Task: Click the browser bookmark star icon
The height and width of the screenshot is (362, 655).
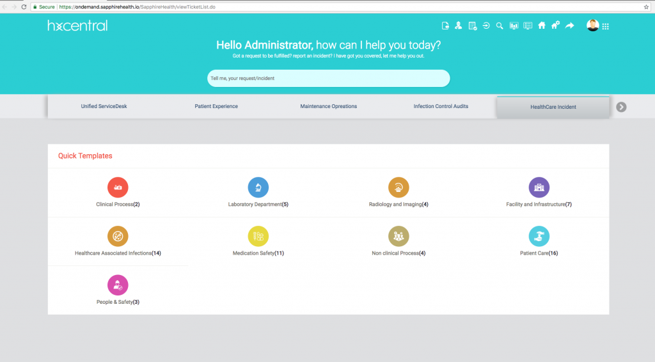Action: pos(647,6)
